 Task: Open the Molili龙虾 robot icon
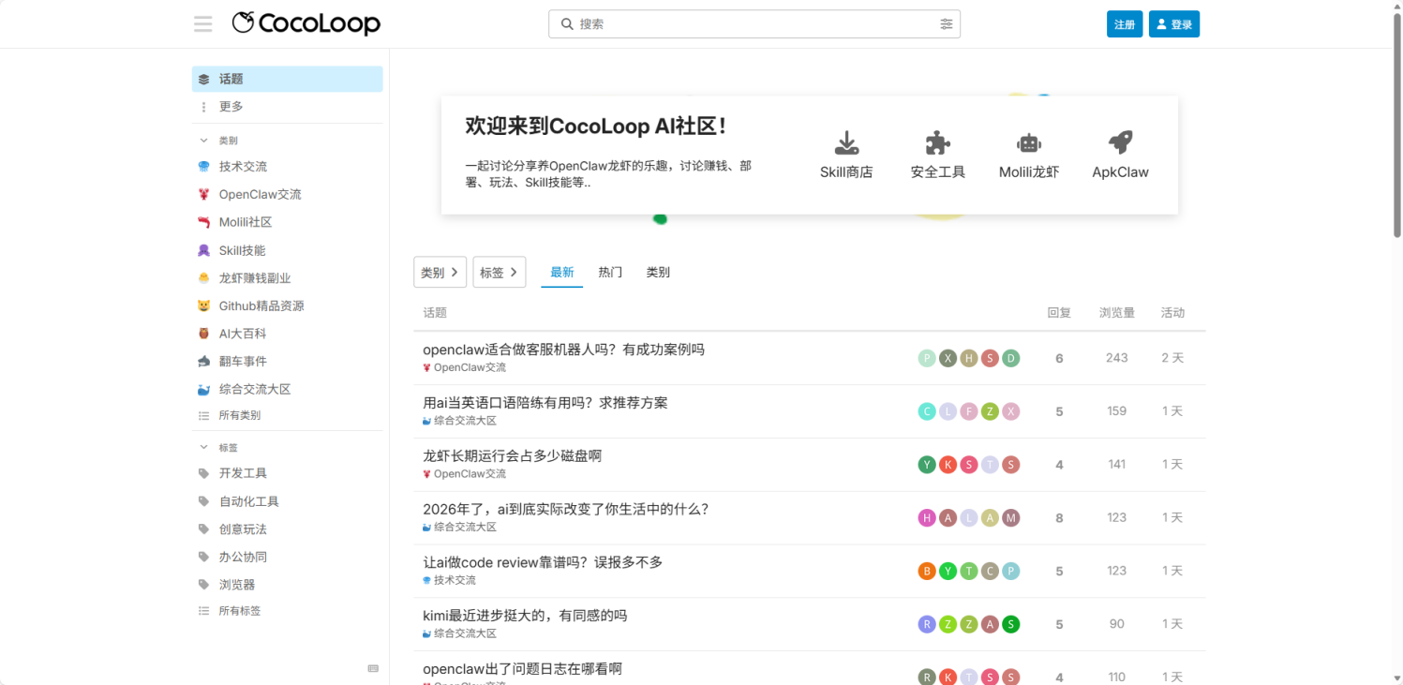pos(1029,143)
